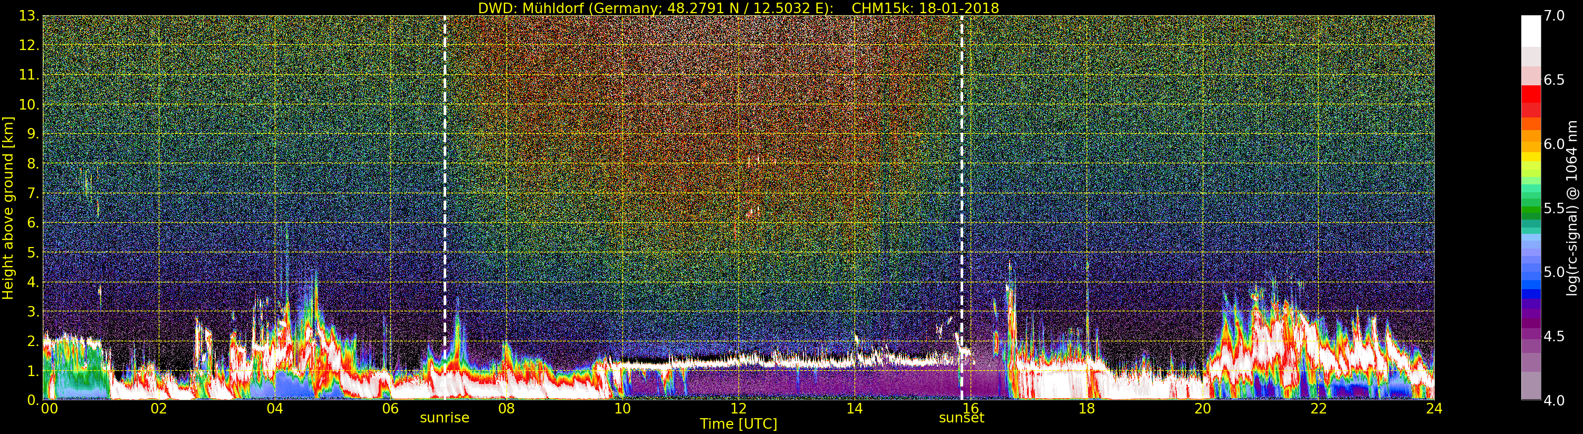
Task: Click the height axis tick label 7
Action: click(x=33, y=193)
